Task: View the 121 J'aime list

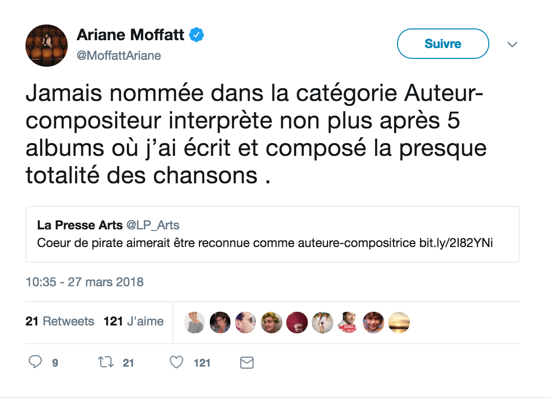Action: pos(133,321)
